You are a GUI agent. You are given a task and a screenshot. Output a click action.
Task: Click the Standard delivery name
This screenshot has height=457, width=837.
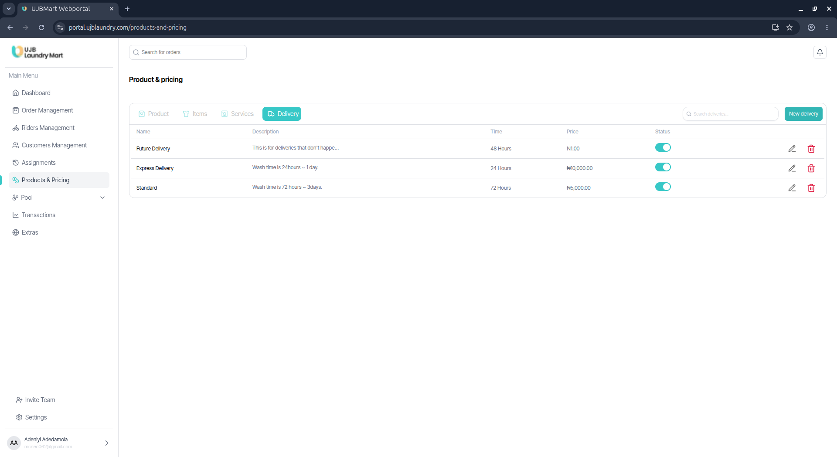[146, 188]
